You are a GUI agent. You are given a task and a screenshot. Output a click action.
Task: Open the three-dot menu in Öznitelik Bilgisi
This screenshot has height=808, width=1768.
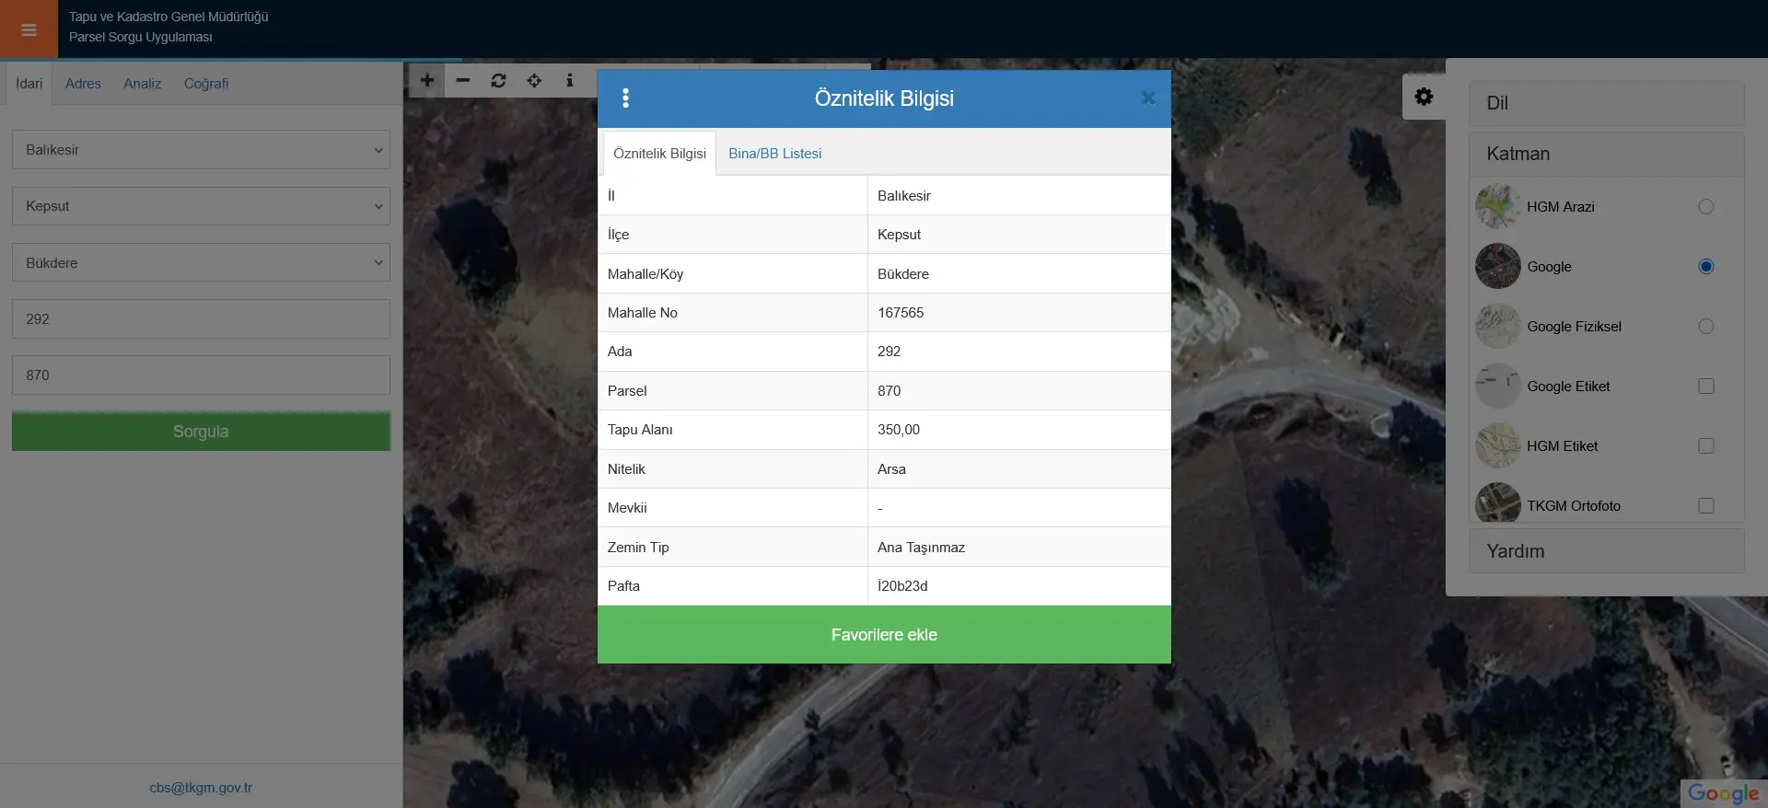coord(625,98)
